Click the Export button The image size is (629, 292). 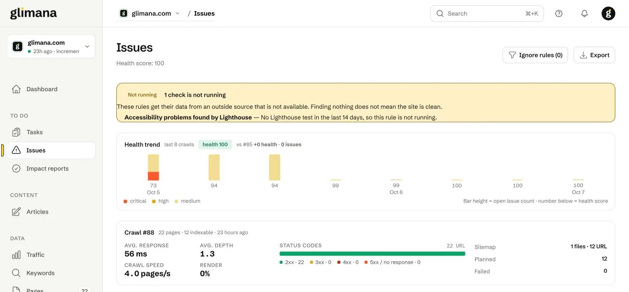594,55
